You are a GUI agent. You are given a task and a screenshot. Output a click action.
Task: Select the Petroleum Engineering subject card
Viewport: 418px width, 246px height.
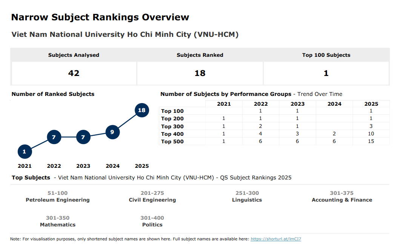click(x=57, y=196)
